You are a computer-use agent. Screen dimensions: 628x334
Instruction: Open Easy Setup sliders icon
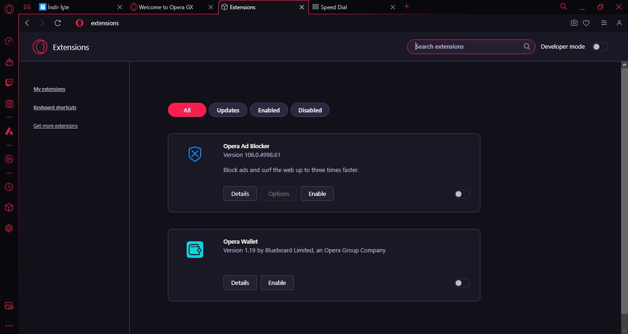click(x=604, y=23)
